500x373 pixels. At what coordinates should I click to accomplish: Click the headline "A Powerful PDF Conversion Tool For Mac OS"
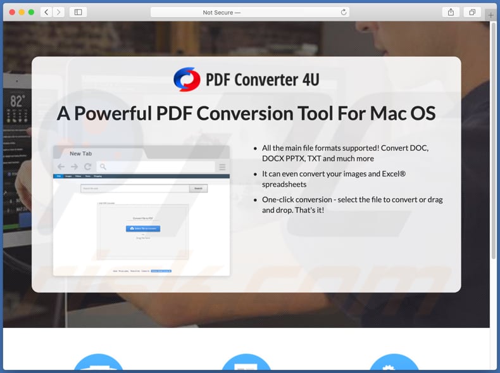coord(246,113)
